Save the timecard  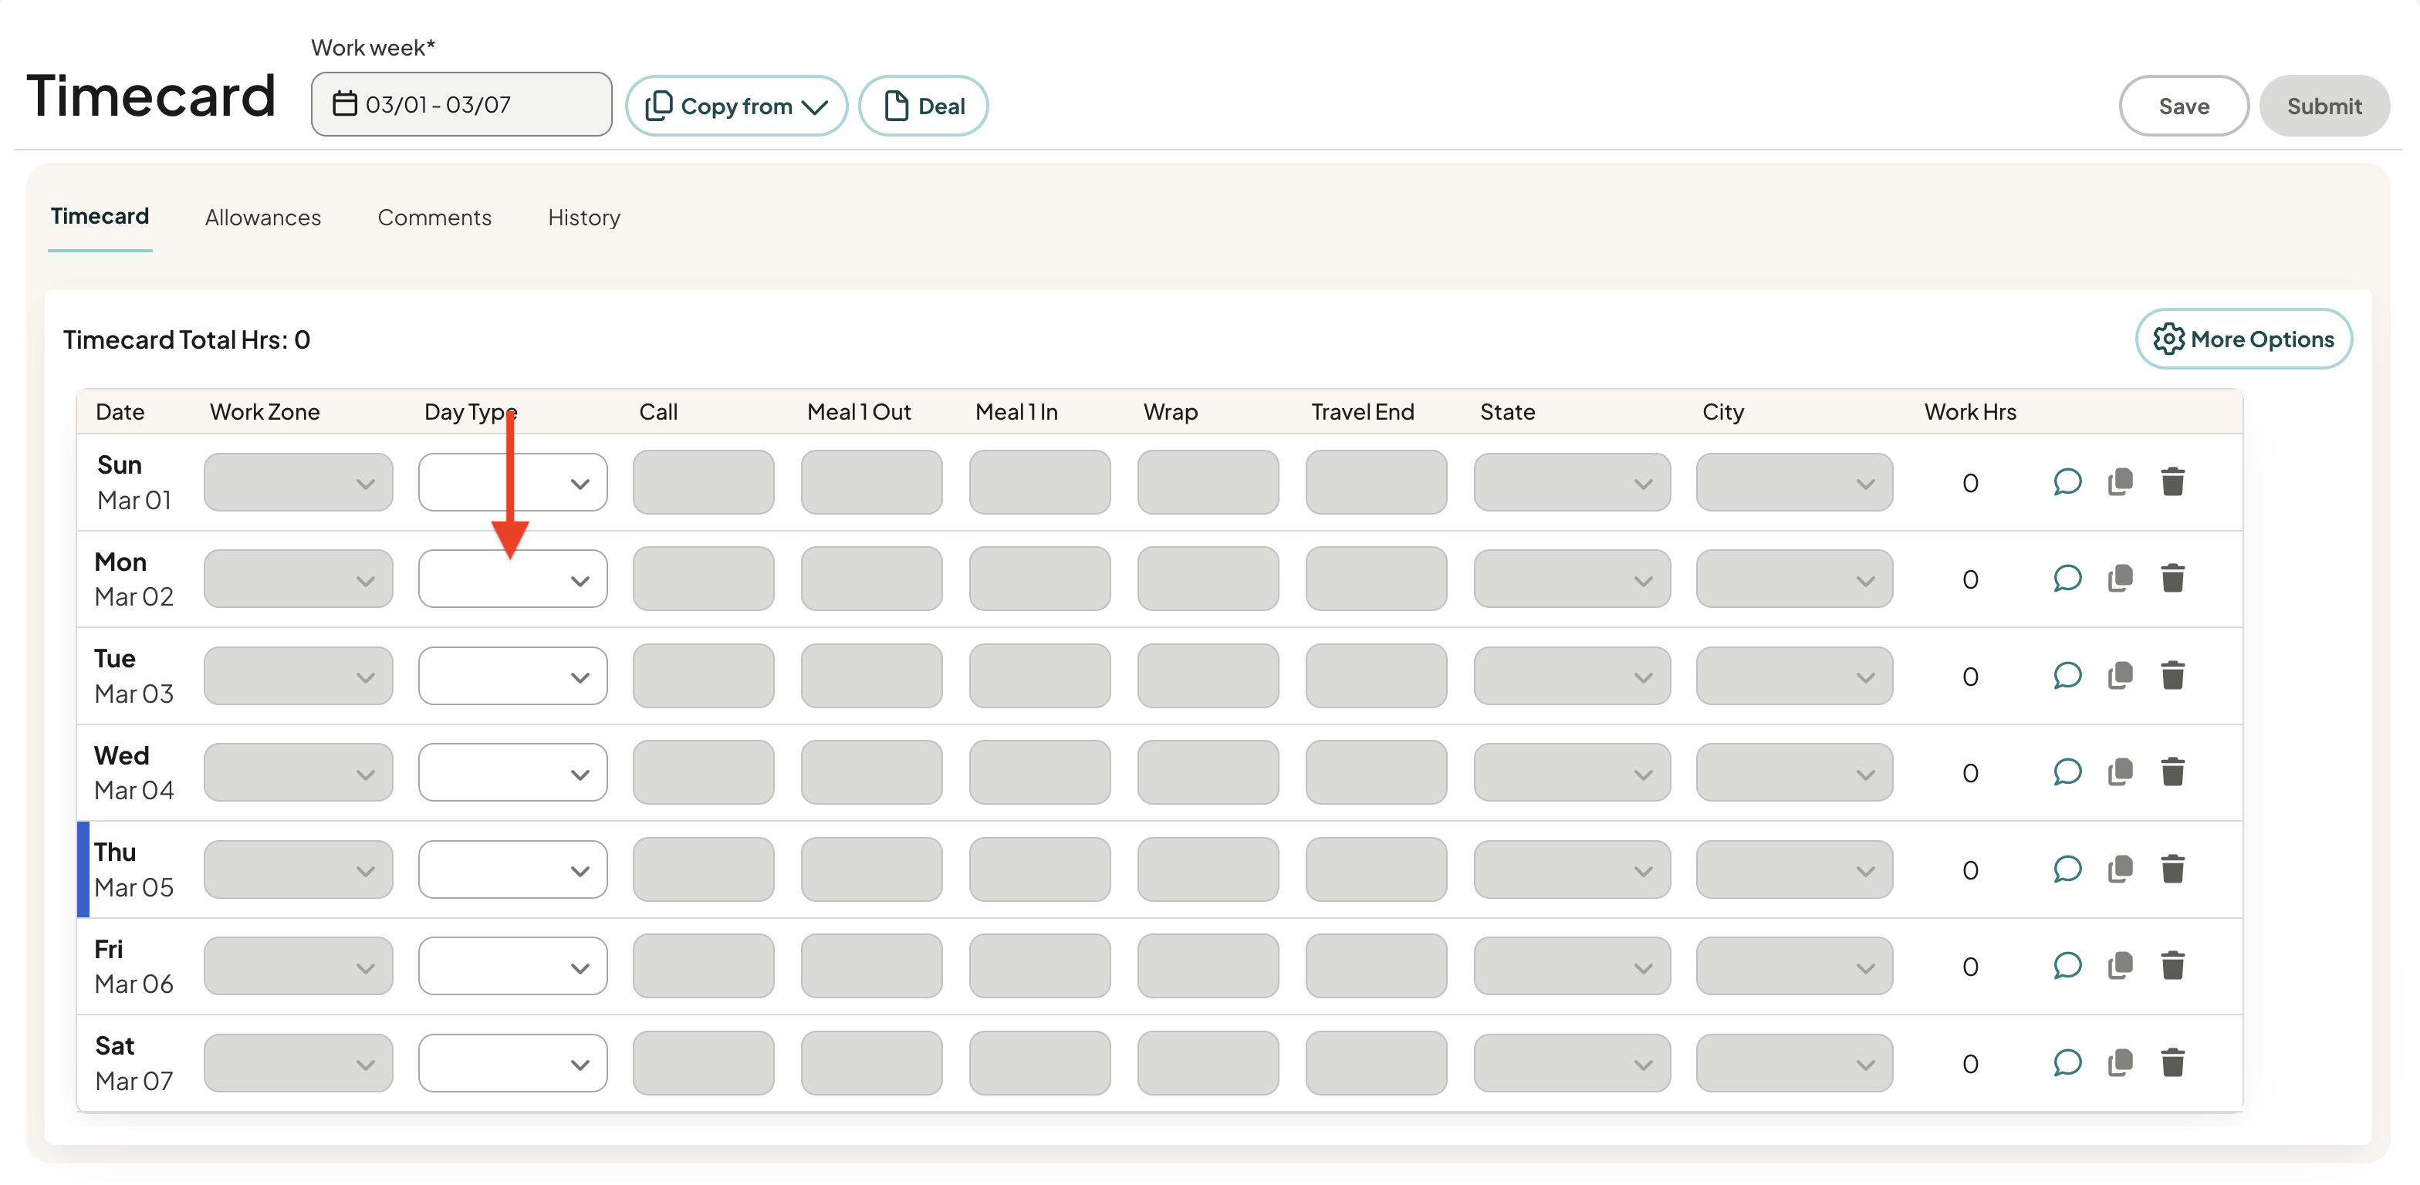tap(2183, 106)
